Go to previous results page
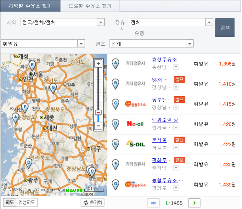 (x=153, y=203)
